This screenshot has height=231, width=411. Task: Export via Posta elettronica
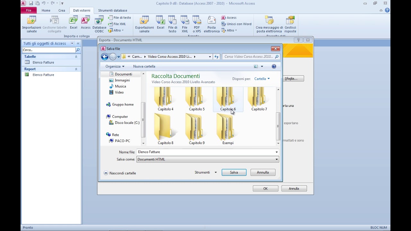pyautogui.click(x=212, y=24)
